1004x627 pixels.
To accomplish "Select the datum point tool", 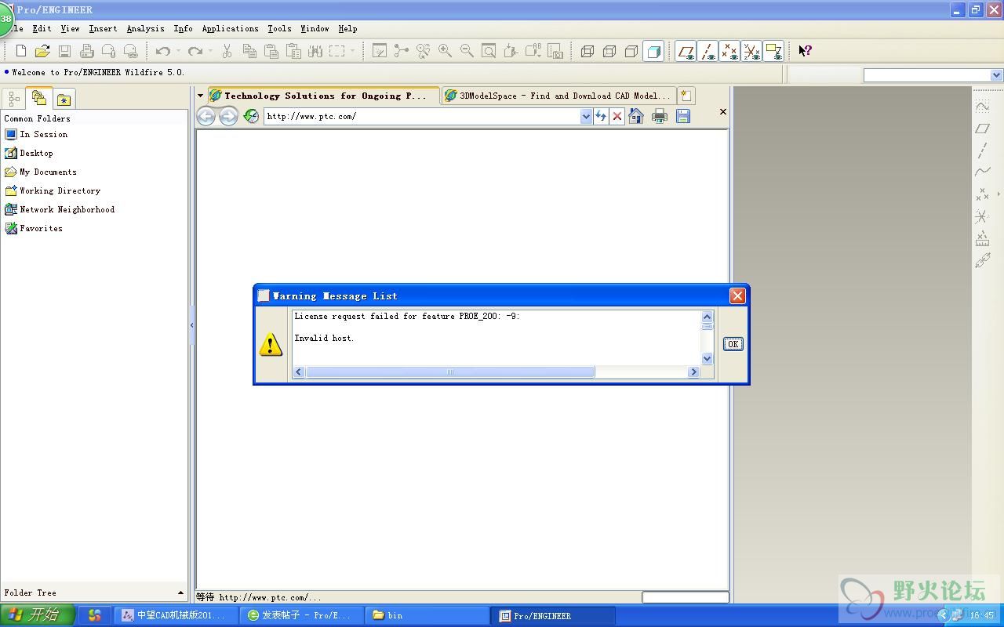I will 983,194.
